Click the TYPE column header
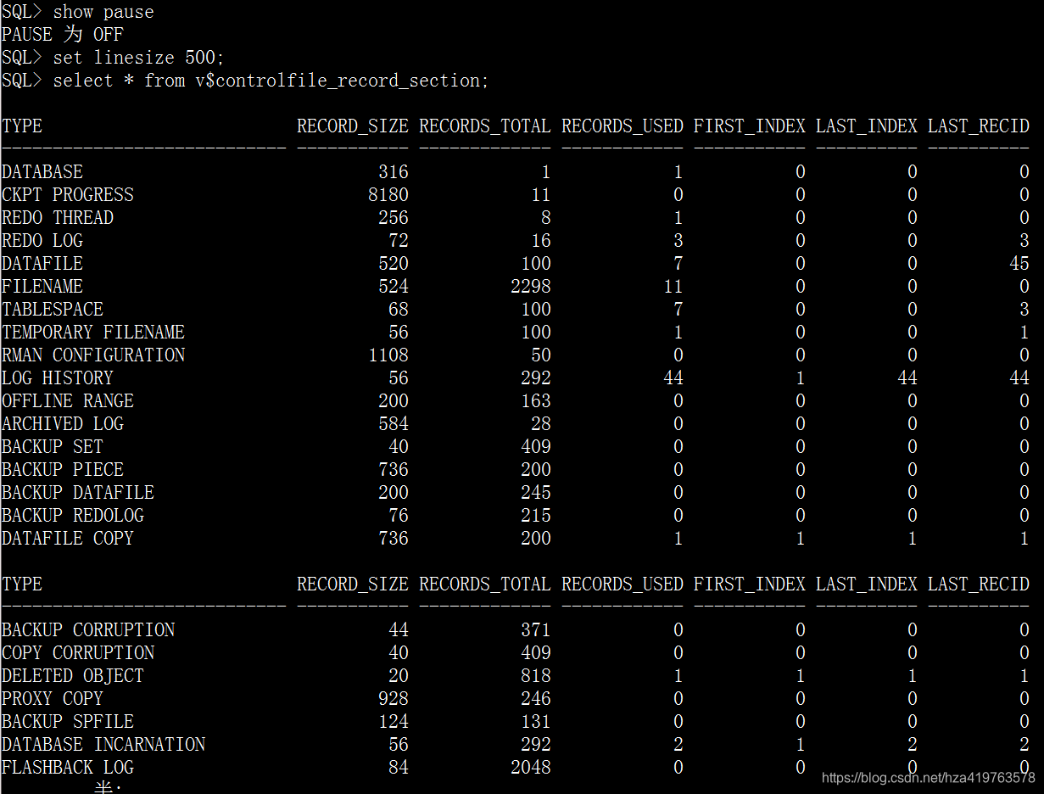 (22, 126)
